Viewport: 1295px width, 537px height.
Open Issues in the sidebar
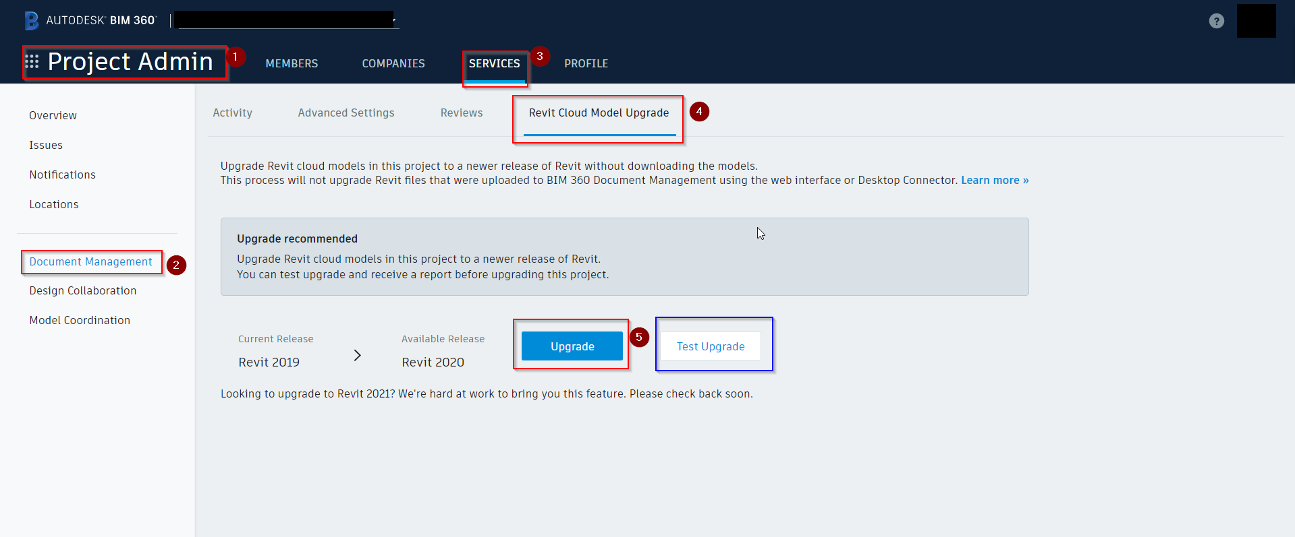pyautogui.click(x=46, y=145)
